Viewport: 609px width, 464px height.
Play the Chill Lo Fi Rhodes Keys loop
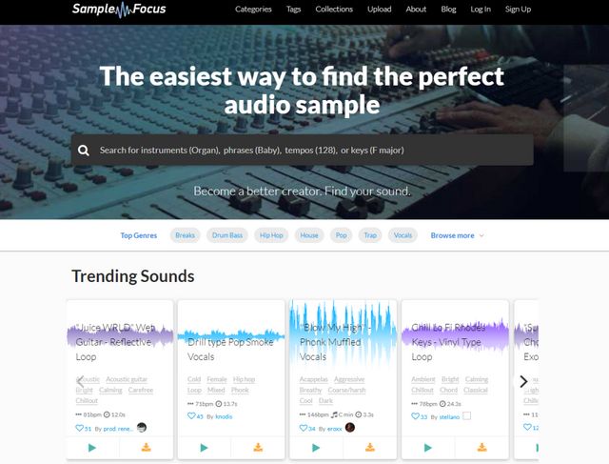tap(427, 448)
